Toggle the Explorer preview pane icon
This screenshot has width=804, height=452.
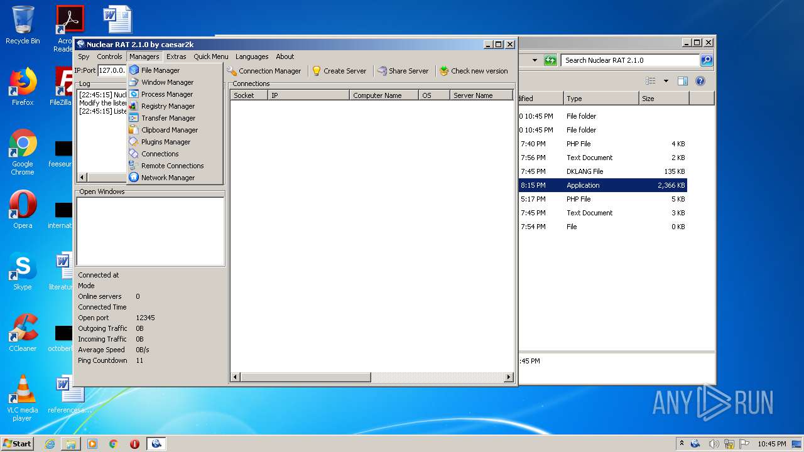point(683,81)
